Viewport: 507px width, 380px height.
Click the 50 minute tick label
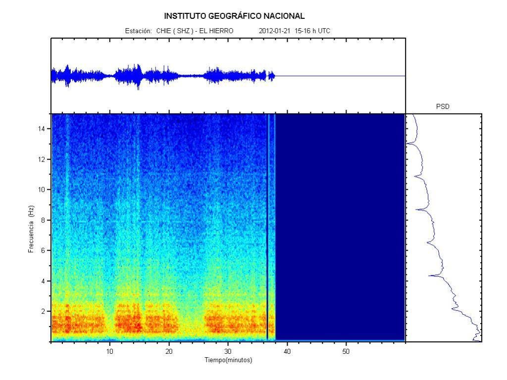click(346, 351)
